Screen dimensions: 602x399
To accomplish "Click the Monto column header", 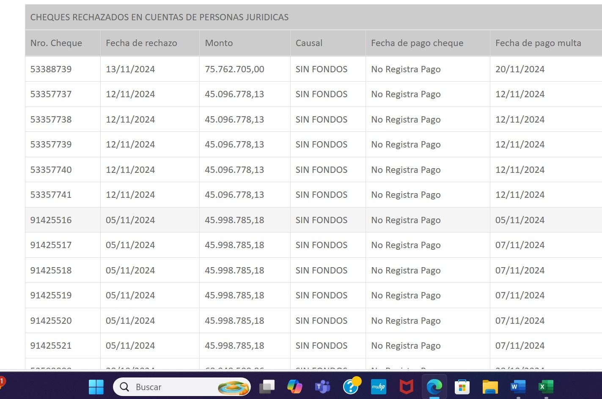I will click(x=219, y=43).
